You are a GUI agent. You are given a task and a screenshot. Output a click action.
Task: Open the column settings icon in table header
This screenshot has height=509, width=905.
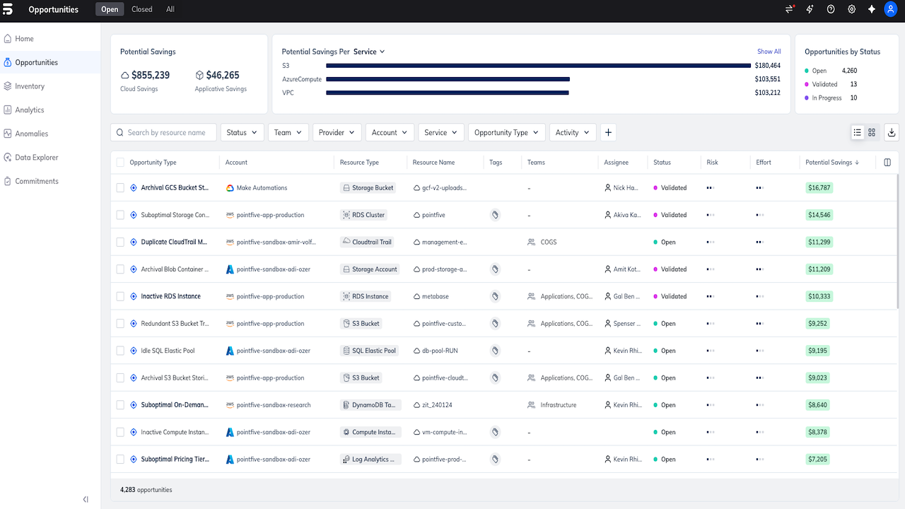click(x=887, y=162)
